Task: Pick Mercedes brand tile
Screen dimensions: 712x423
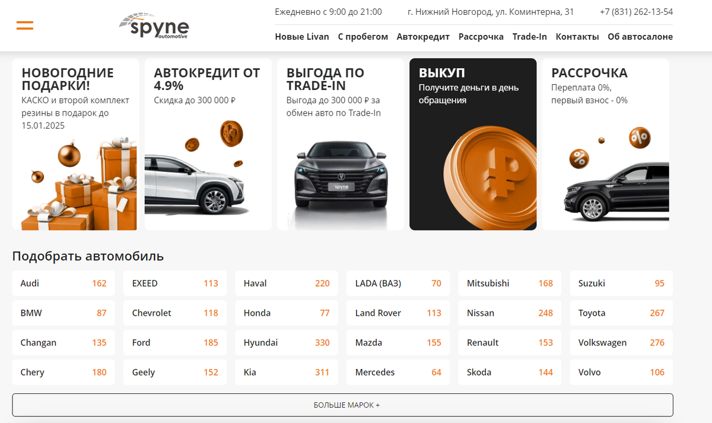Action: (x=398, y=372)
